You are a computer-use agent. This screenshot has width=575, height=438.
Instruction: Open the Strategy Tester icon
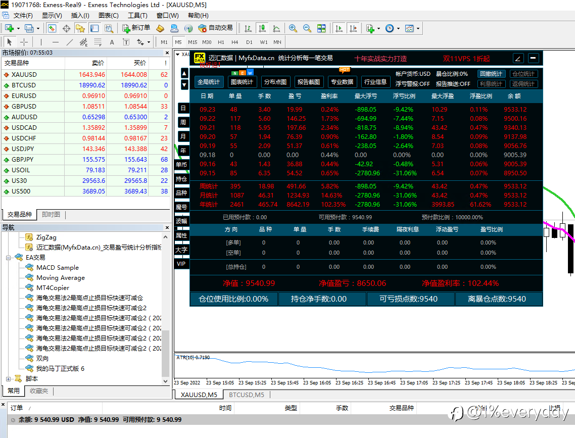click(x=109, y=28)
